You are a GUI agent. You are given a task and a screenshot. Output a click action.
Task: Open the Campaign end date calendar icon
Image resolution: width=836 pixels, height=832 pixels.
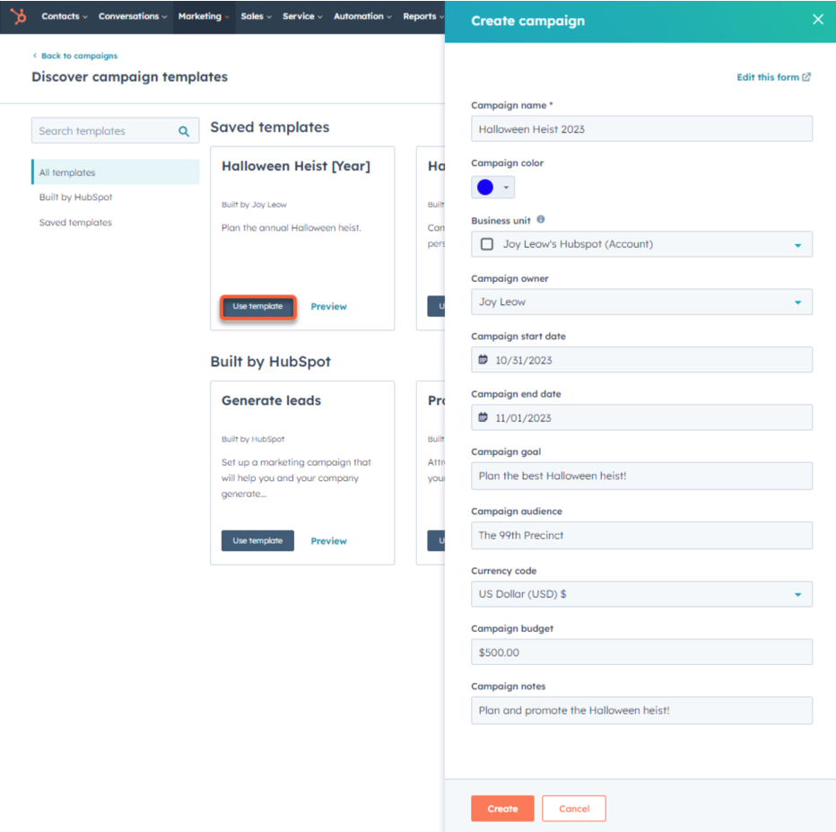click(483, 416)
